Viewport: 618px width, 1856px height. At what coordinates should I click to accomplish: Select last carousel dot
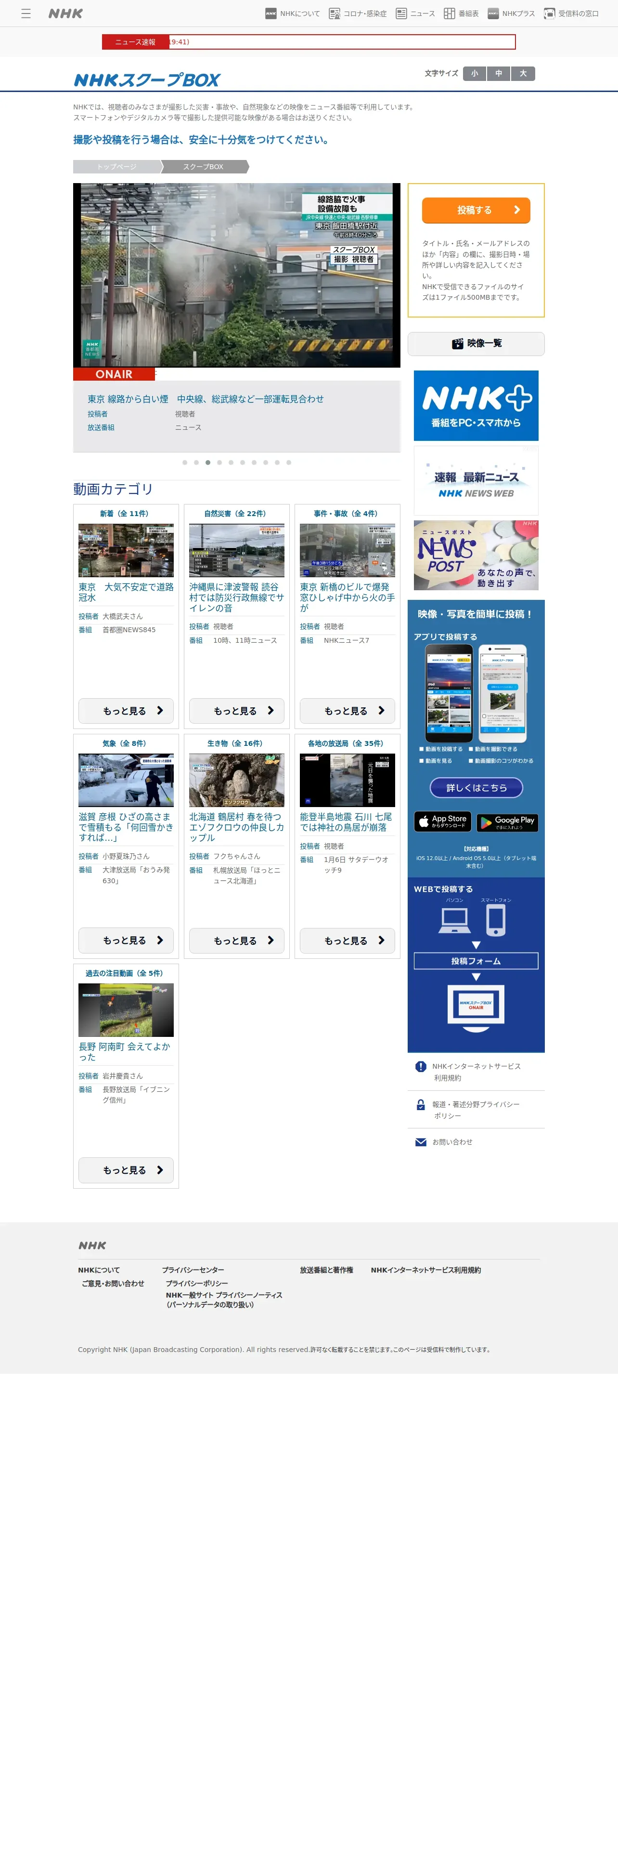(288, 463)
